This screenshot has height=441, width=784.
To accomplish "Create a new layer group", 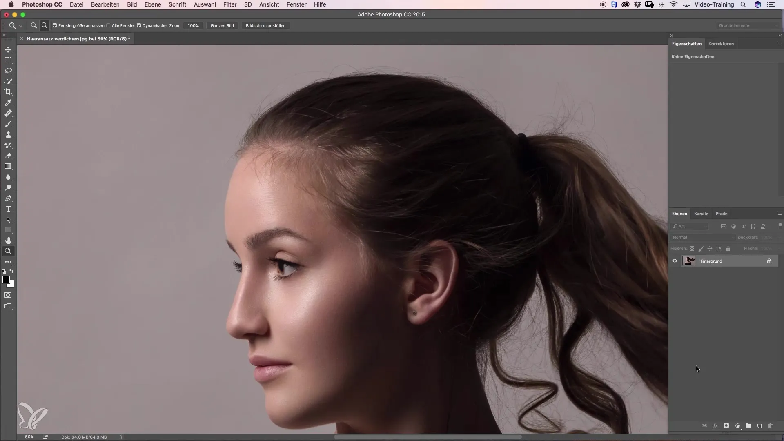I will pos(748,425).
